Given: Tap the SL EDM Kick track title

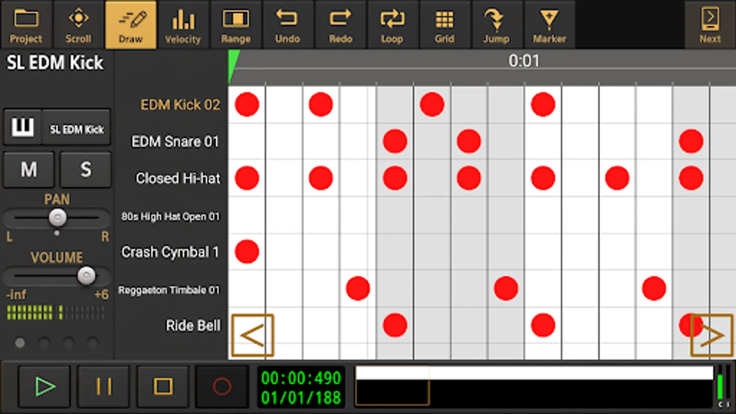Looking at the screenshot, I should pyautogui.click(x=55, y=63).
